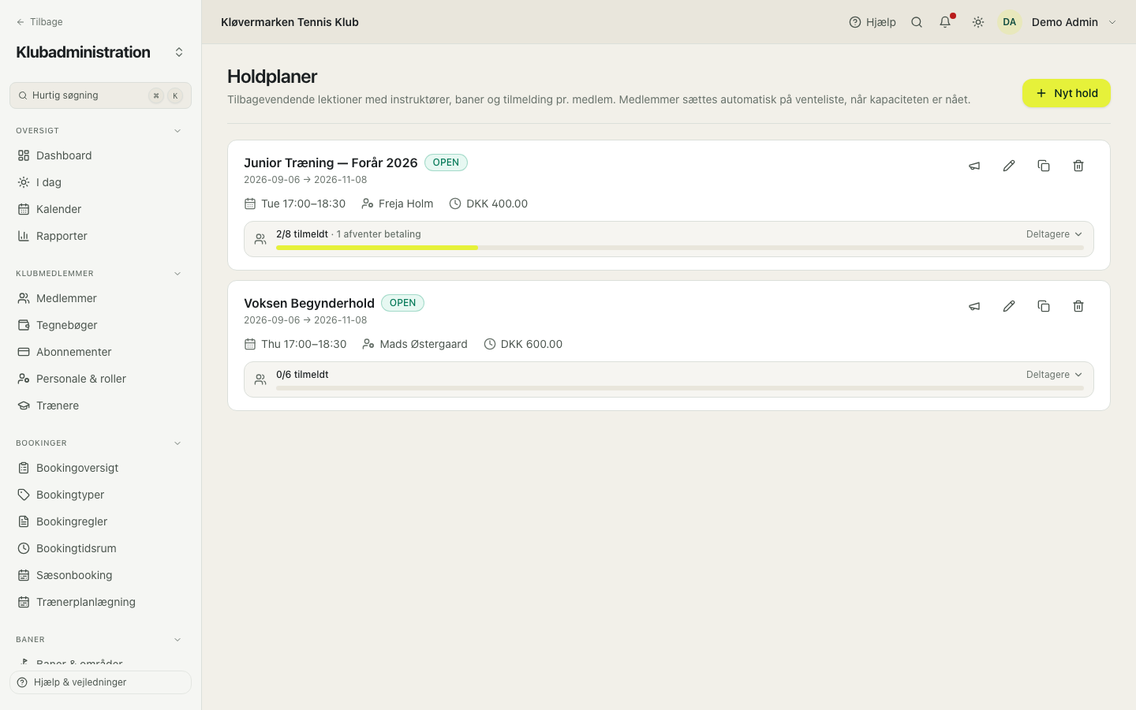The width and height of the screenshot is (1136, 710).
Task: Expand Deltagere for Voksen Begynderhold
Action: click(x=1054, y=375)
